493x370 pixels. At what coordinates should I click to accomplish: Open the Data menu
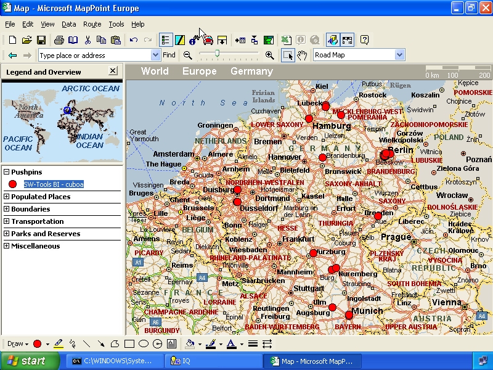point(69,24)
